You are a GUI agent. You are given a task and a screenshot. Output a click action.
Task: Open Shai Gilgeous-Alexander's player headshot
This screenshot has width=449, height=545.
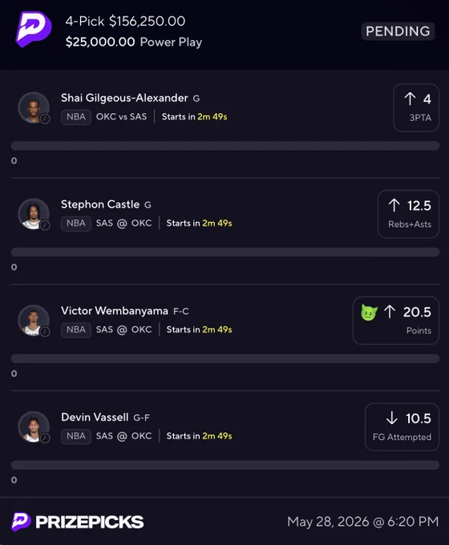coord(34,107)
